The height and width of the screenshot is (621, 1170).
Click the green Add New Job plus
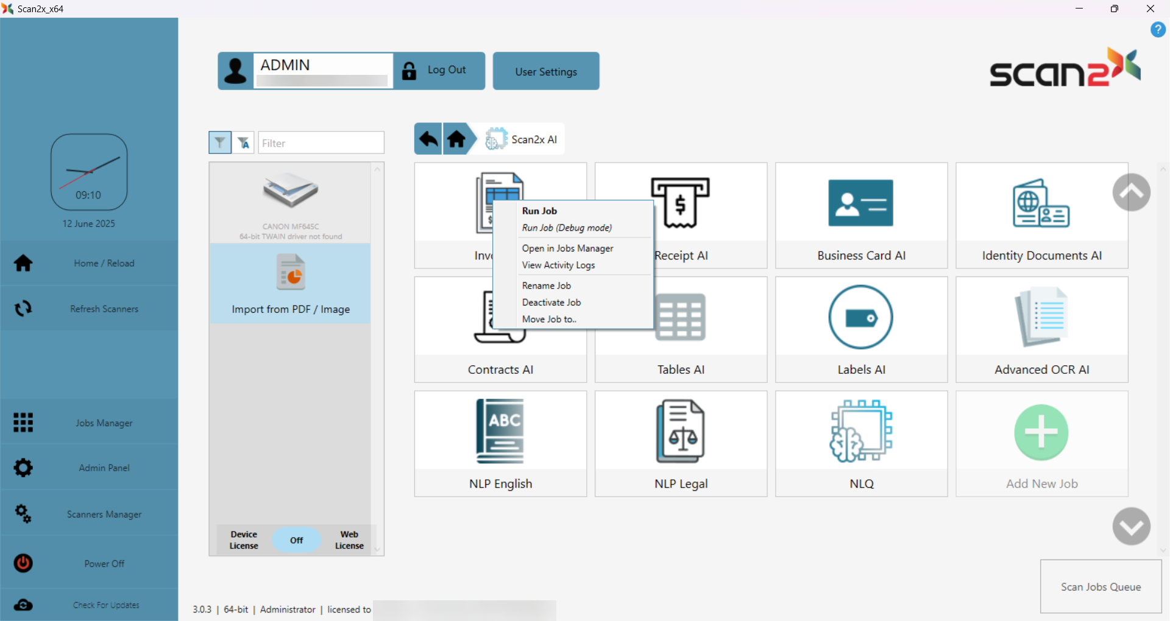[1041, 432]
